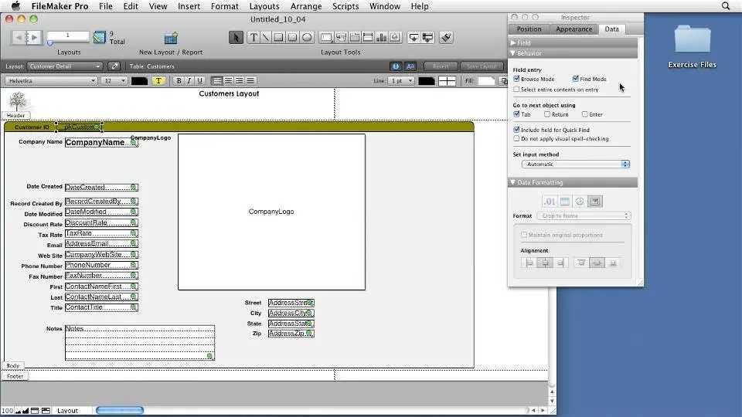The height and width of the screenshot is (417, 742).
Task: Open the Line width 1 pt dropdown
Action: 401,81
